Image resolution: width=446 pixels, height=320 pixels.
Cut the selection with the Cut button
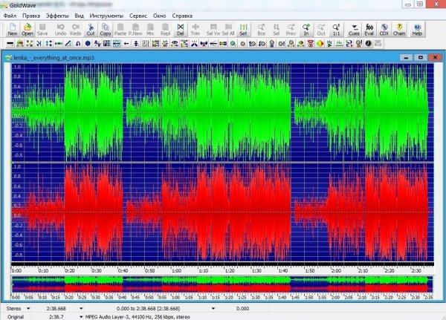click(x=91, y=29)
